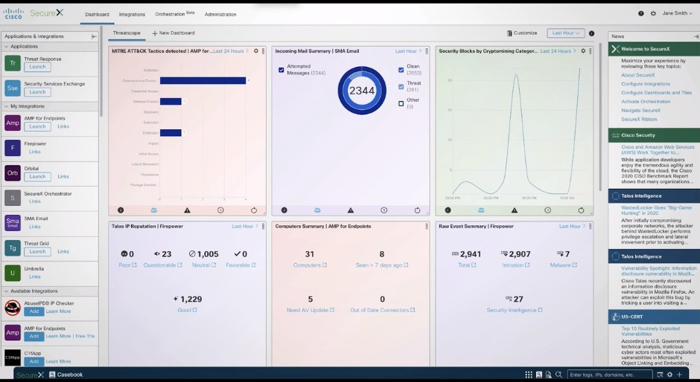Viewport: 700px width, 382px height.
Task: Change Raw Event Summary Last Hour range
Action: click(x=572, y=227)
